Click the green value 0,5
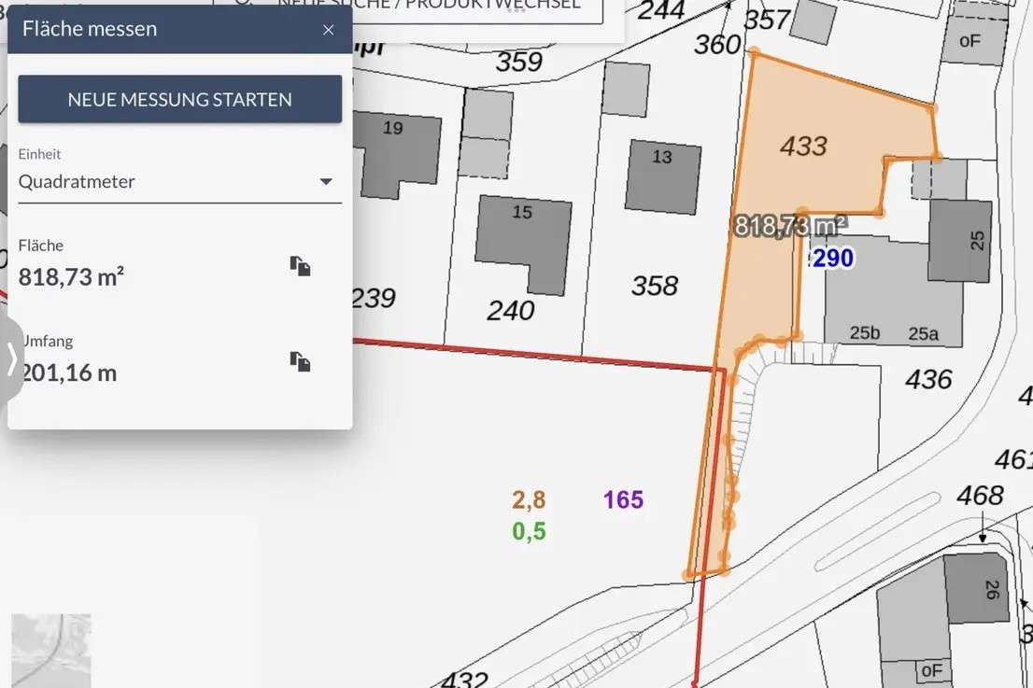This screenshot has height=688, width=1033. (x=529, y=531)
